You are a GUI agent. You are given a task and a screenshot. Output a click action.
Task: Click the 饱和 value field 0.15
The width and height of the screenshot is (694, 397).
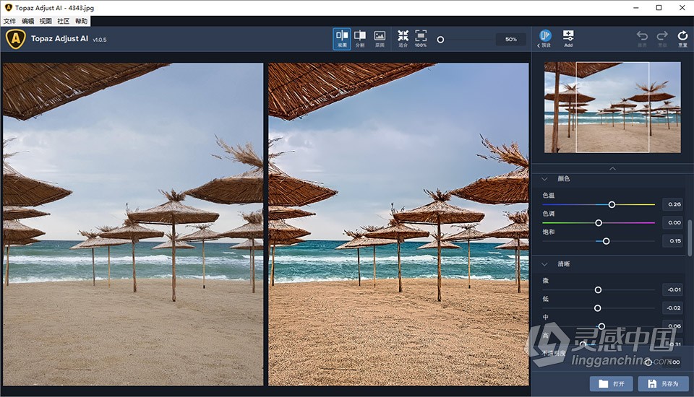click(673, 241)
